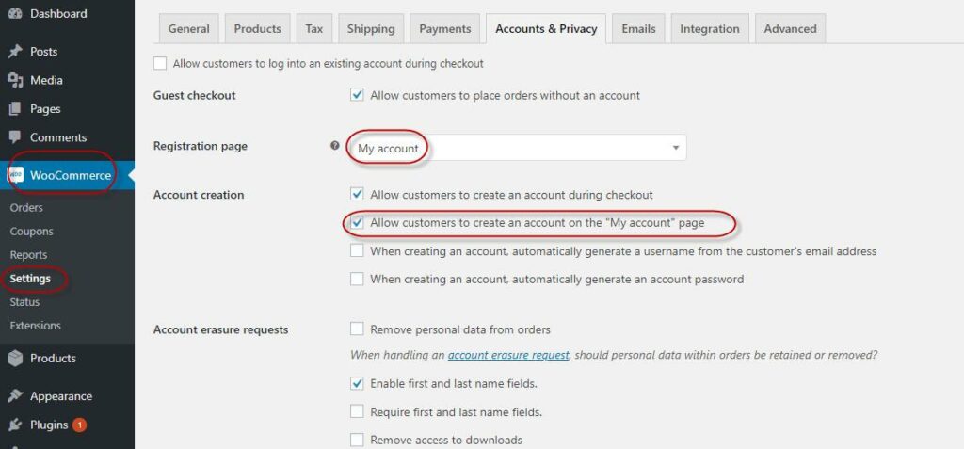Click the Appearance paintbrush icon
Image resolution: width=964 pixels, height=449 pixels.
click(15, 396)
